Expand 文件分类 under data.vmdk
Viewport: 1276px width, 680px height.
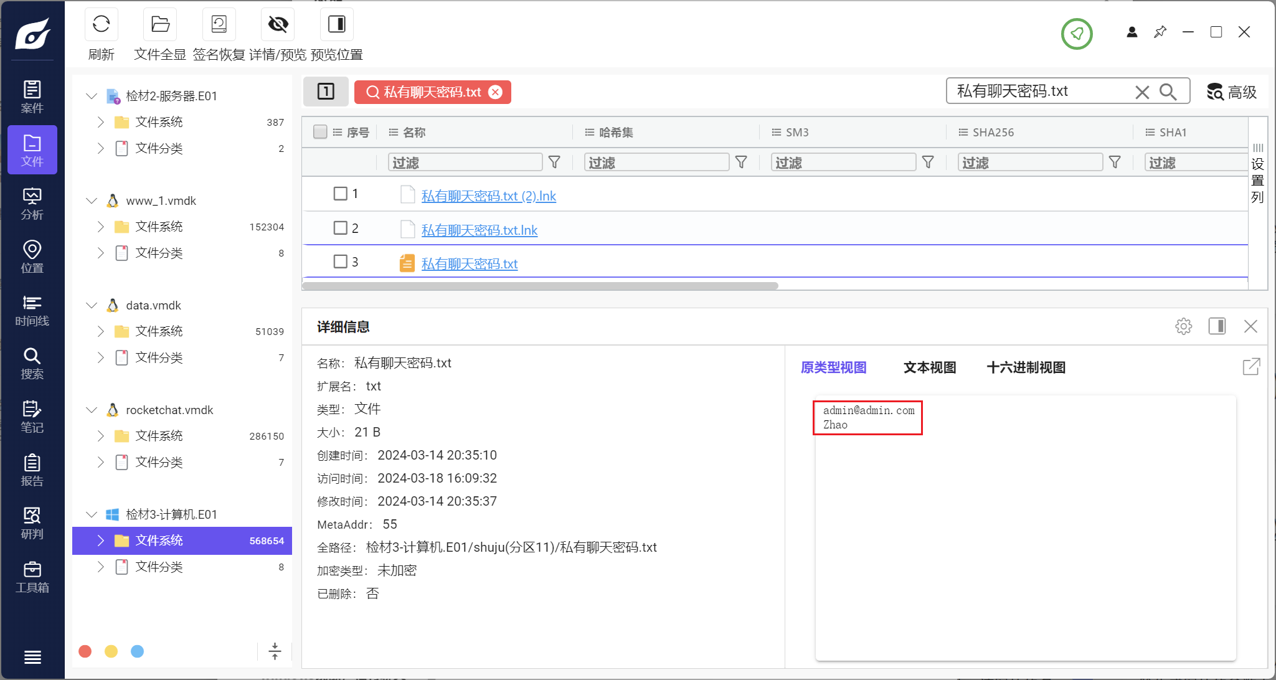pyautogui.click(x=101, y=357)
